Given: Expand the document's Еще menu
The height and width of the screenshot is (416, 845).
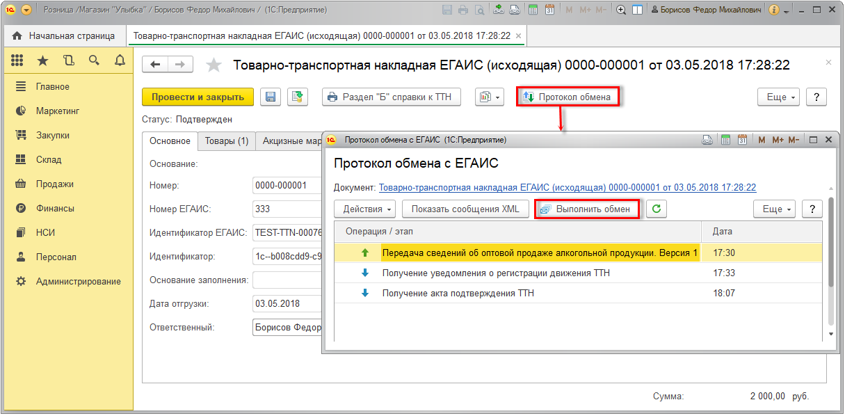Looking at the screenshot, I should point(778,97).
